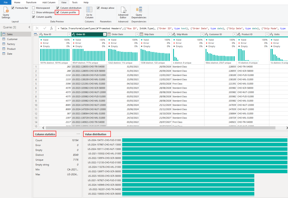Screen dimensions: 288x198
Task: Click the Order Date column data type icon
Action: pos(109,34)
